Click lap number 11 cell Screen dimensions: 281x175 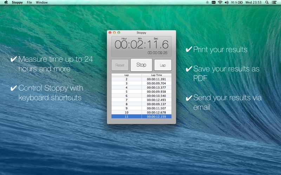126,117
